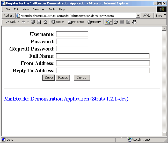Image resolution: width=168 pixels, height=143 pixels.
Task: Minimize the Internet Explorer window
Action: 155,3
